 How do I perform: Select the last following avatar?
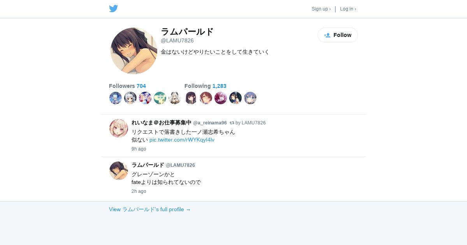[x=250, y=98]
